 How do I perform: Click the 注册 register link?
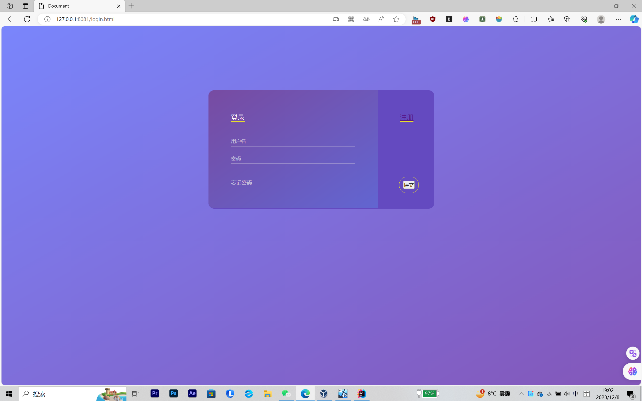pos(406,117)
